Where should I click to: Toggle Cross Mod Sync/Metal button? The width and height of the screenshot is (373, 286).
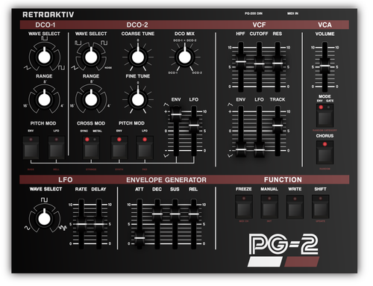coord(91,148)
